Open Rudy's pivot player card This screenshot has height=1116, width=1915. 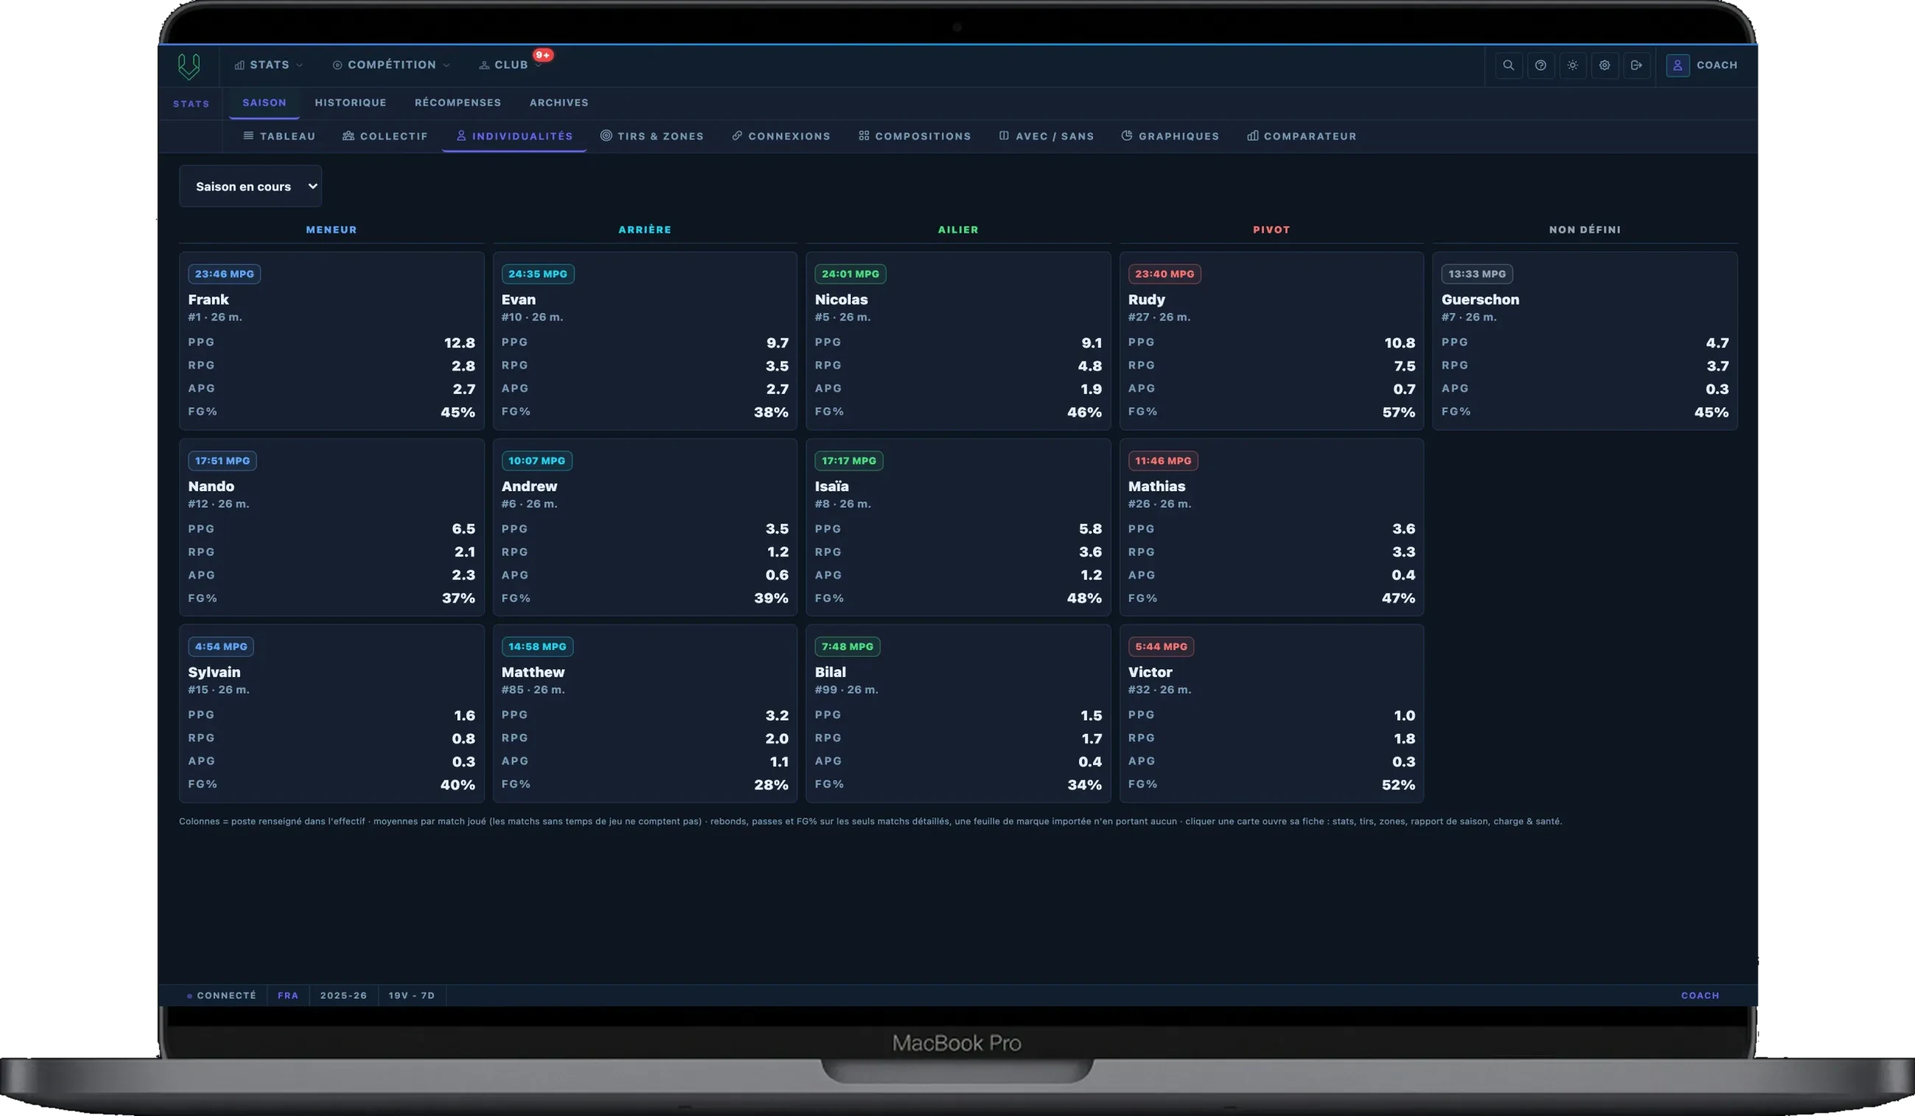pyautogui.click(x=1271, y=341)
